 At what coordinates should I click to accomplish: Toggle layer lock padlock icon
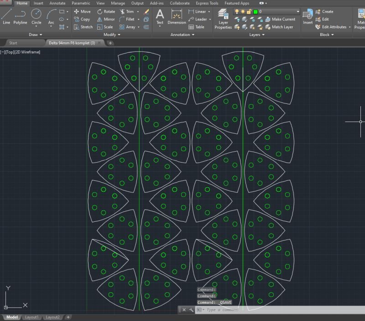(x=249, y=11)
